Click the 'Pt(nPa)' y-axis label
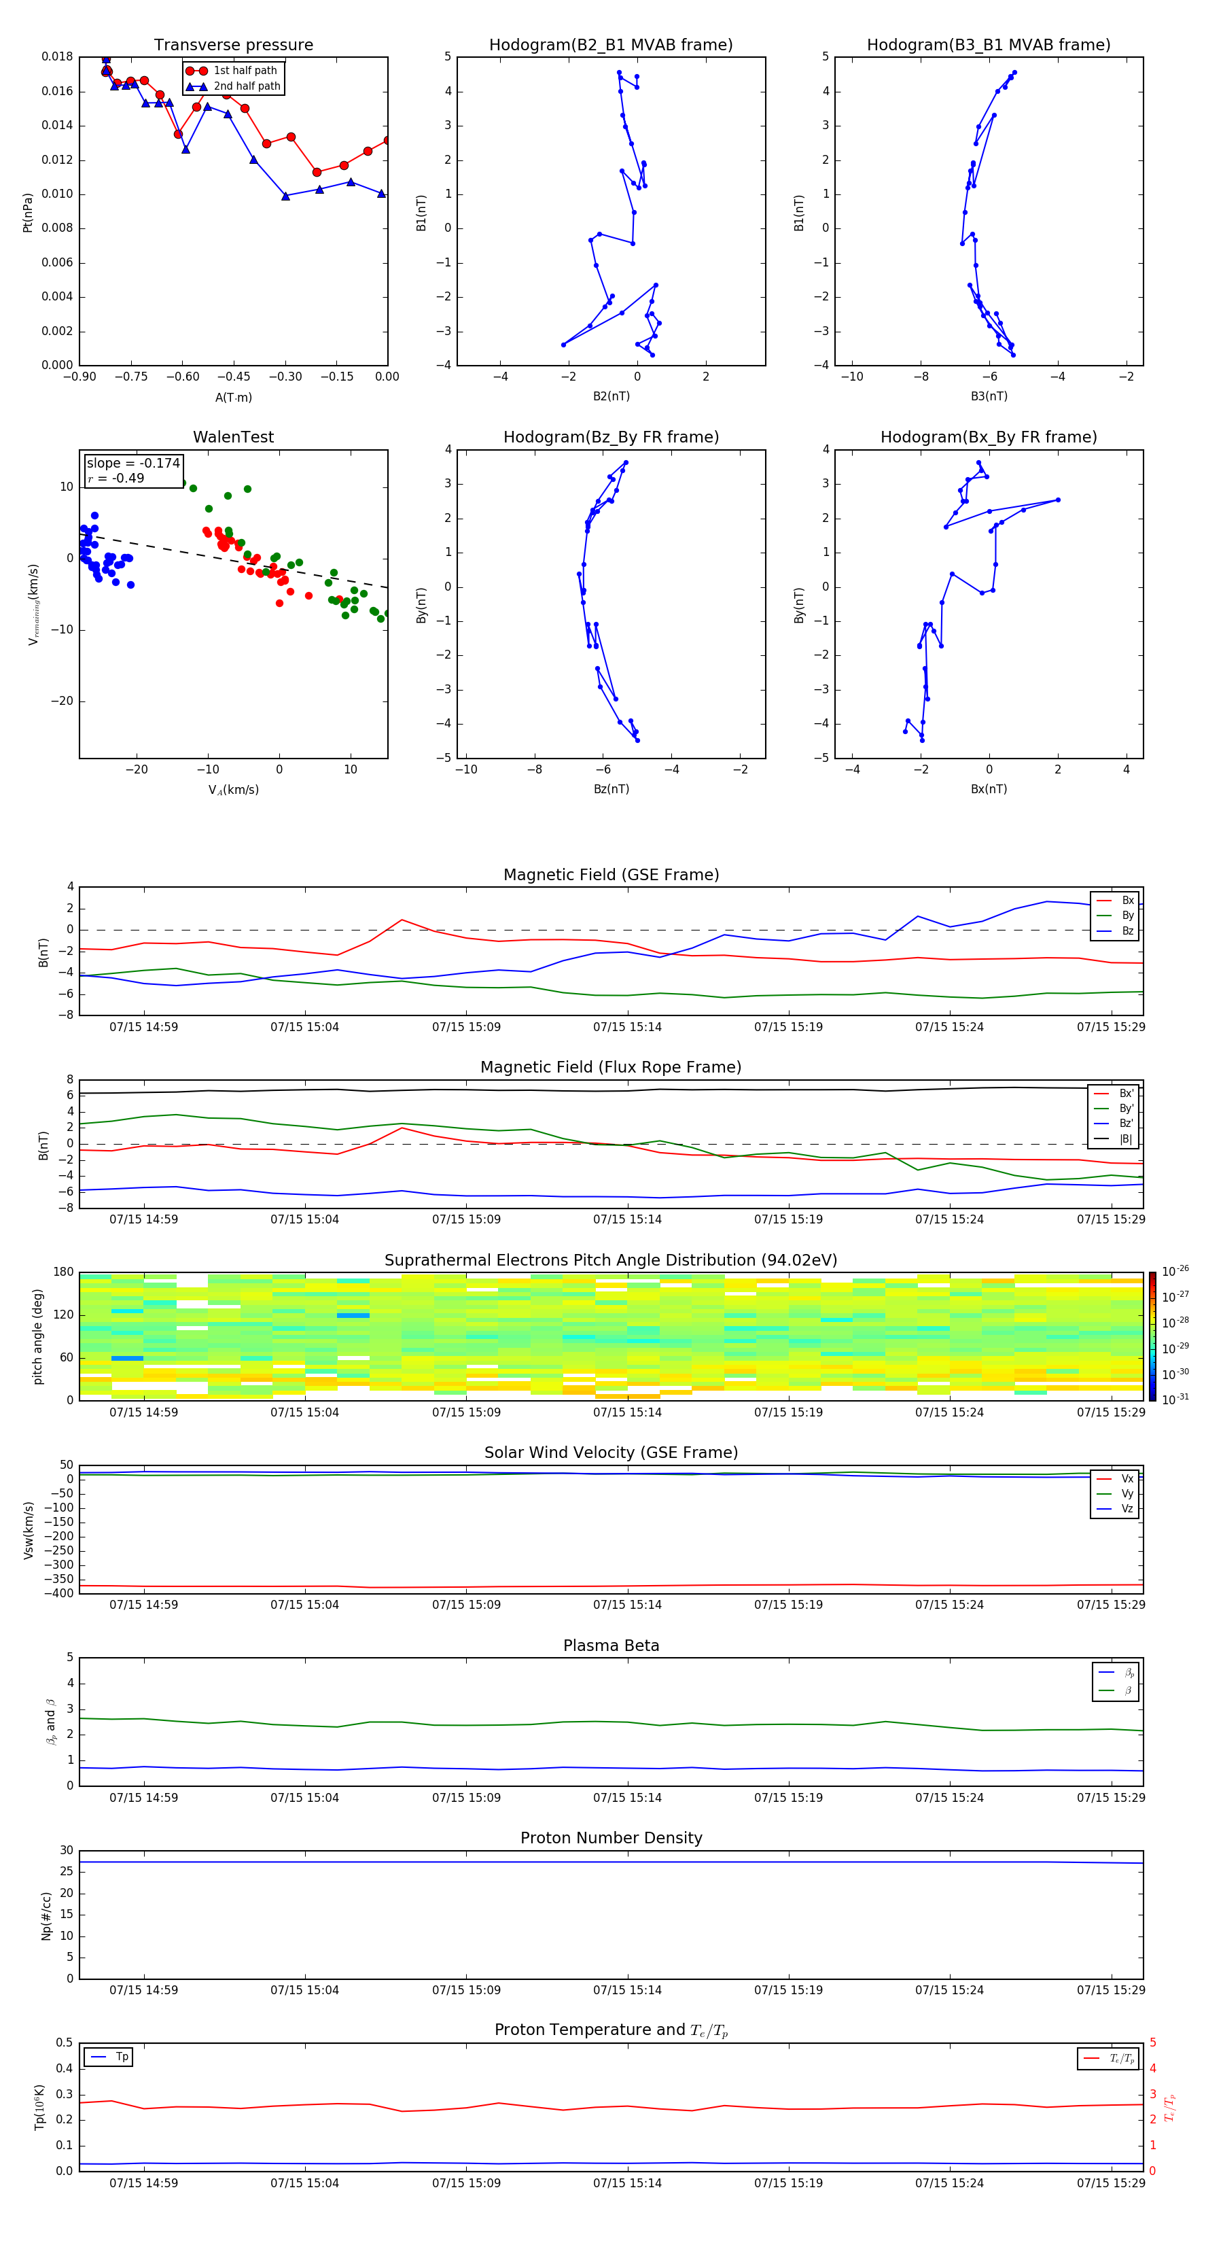1223x2243 pixels. point(28,211)
